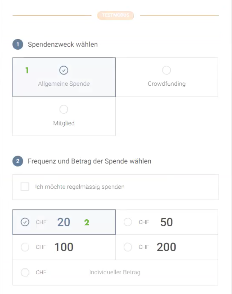Click the 'Allgemeine Spende' text label
This screenshot has height=294, width=232.
tap(64, 84)
